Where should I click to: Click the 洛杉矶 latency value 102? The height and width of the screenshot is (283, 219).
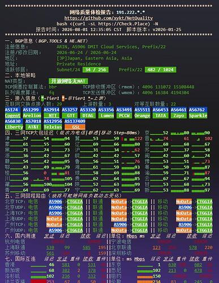pos(50,276)
